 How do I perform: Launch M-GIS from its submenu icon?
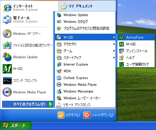pos(121,44)
